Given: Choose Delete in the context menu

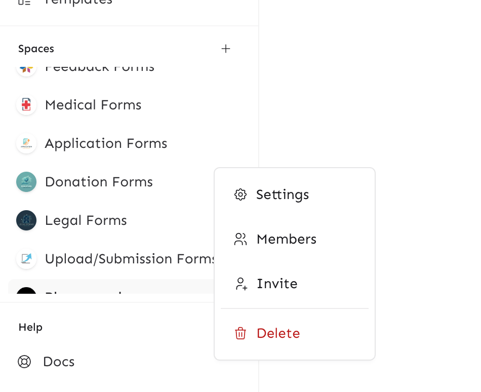Looking at the screenshot, I should (278, 333).
